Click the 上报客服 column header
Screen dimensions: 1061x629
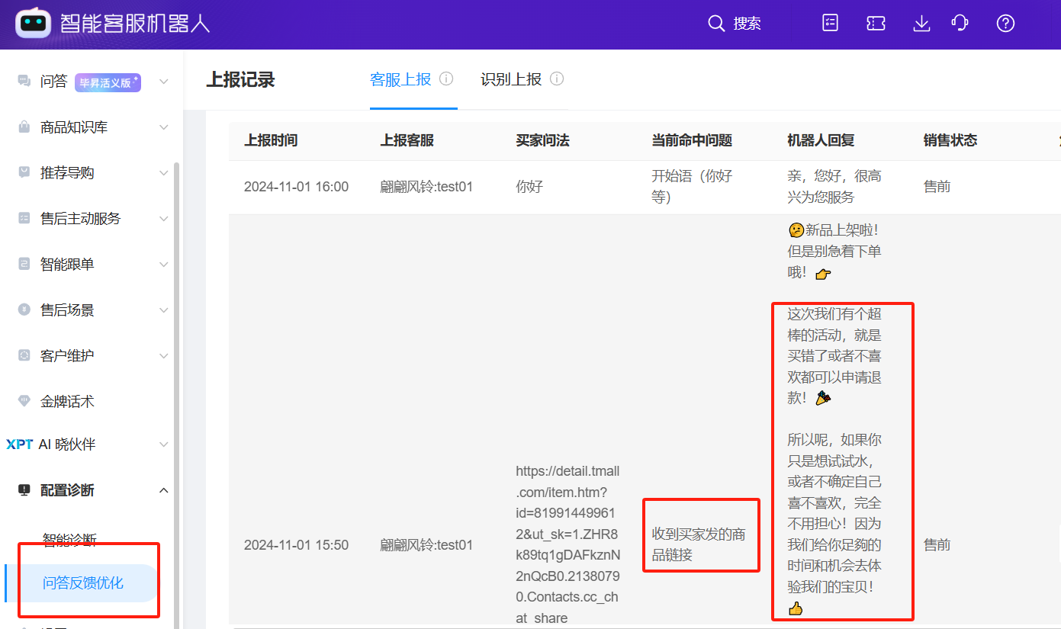[x=407, y=140]
